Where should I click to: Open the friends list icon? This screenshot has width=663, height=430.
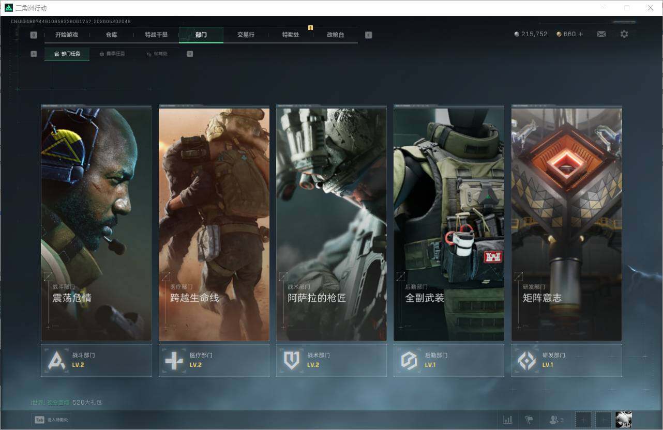point(556,420)
